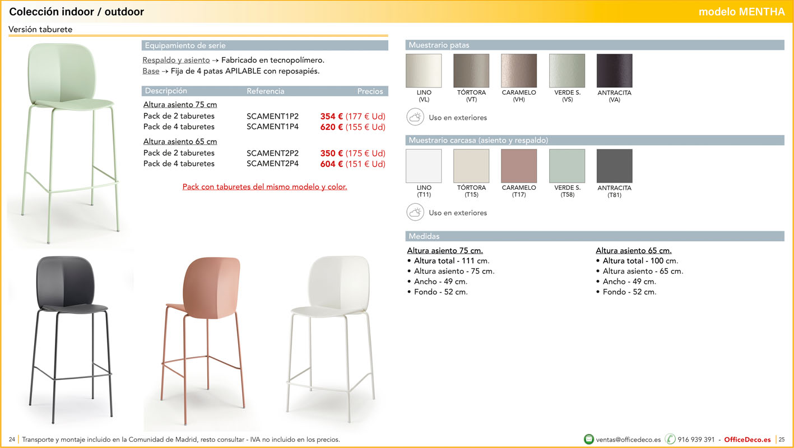Screen dimensions: 794x448
Task: Click the green phone icon in footer
Action: 670,439
